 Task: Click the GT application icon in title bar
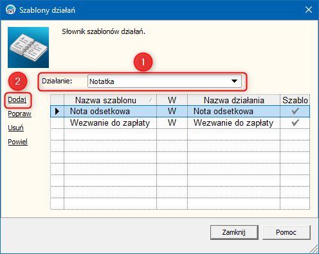pyautogui.click(x=11, y=10)
